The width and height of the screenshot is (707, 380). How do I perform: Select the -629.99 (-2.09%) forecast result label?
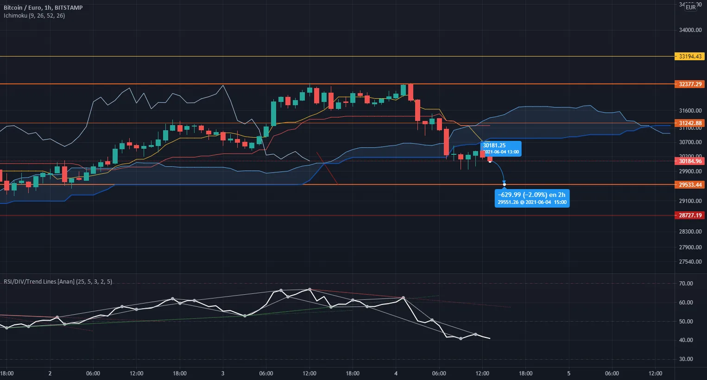pos(532,198)
